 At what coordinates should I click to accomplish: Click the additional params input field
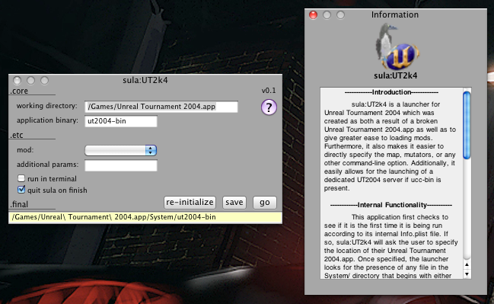[121, 165]
